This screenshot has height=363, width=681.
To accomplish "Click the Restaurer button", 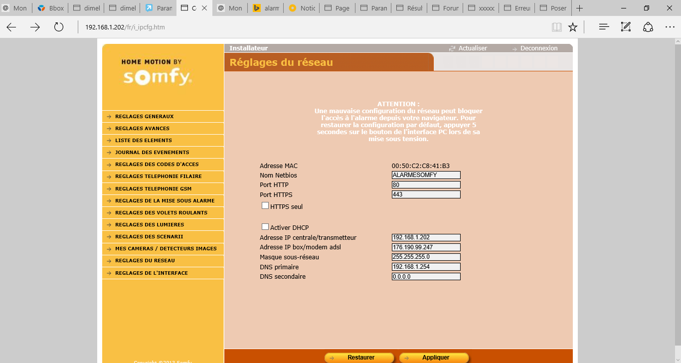I will pyautogui.click(x=359, y=358).
